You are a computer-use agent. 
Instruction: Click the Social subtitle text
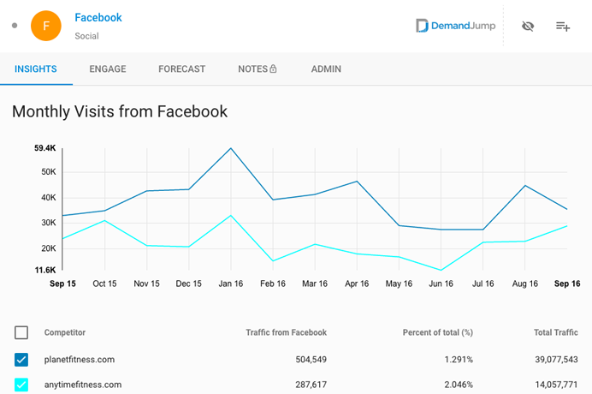click(87, 36)
